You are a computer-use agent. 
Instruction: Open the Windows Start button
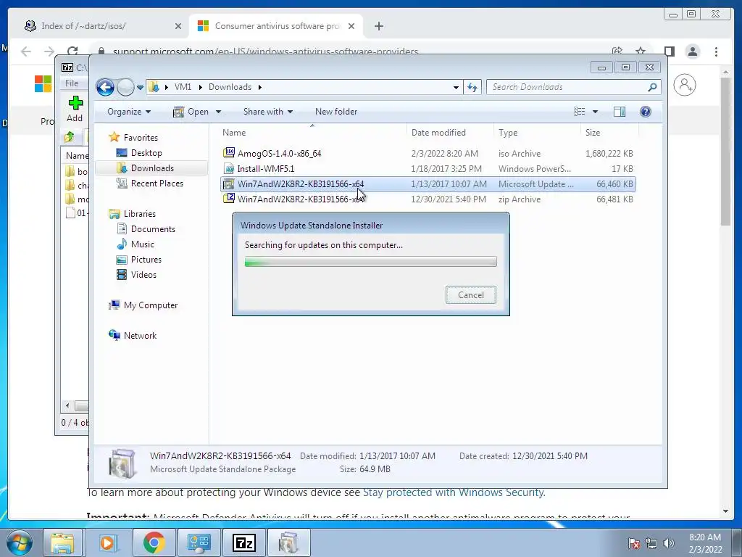(18, 542)
